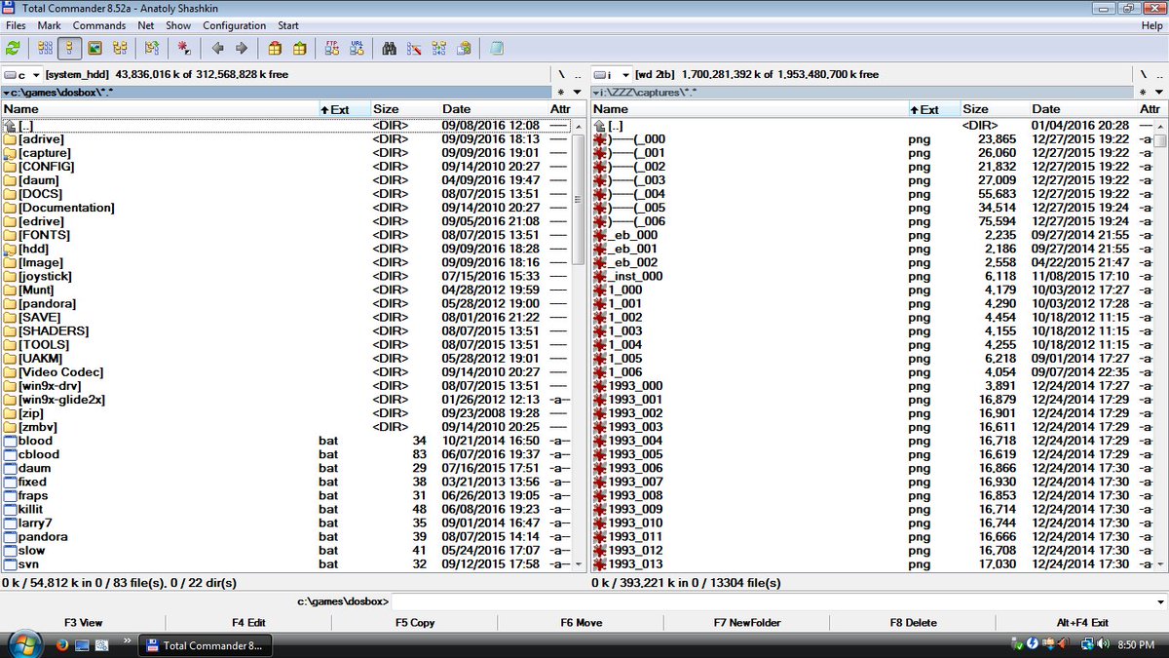Open the Show menu

point(178,25)
